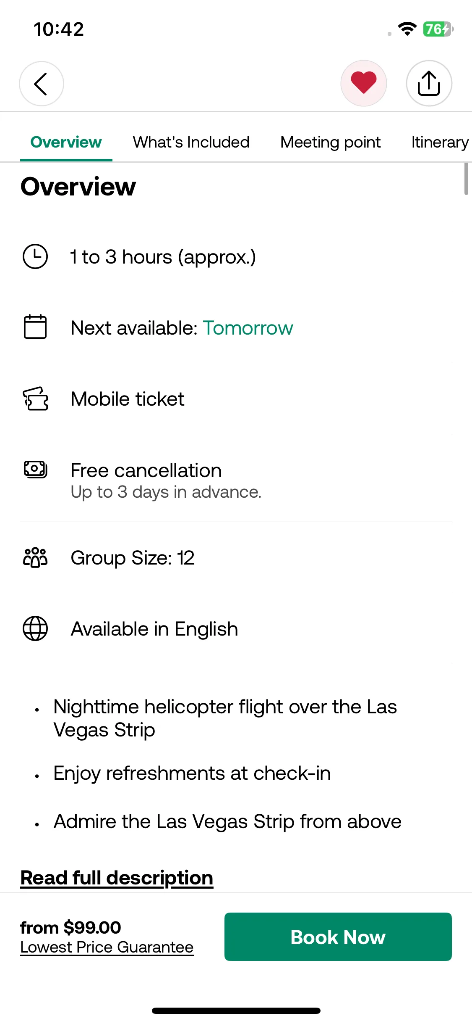Open the Meeting point tab
472x1024 pixels.
pos(331,142)
